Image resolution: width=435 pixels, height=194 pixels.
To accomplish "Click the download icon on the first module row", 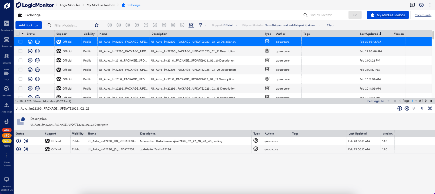I will coord(30,42).
